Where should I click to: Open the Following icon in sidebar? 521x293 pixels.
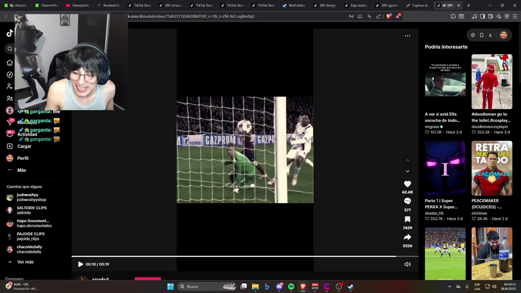point(10,86)
